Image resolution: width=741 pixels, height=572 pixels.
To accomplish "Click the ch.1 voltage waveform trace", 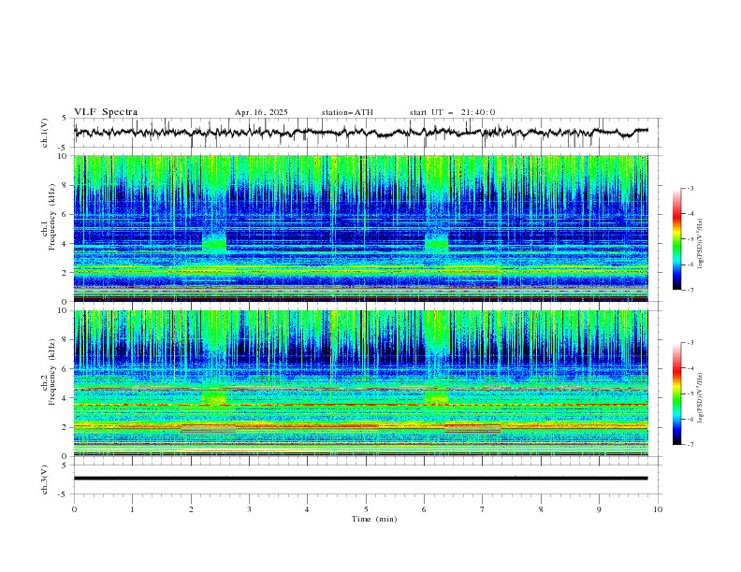I will 361,133.
